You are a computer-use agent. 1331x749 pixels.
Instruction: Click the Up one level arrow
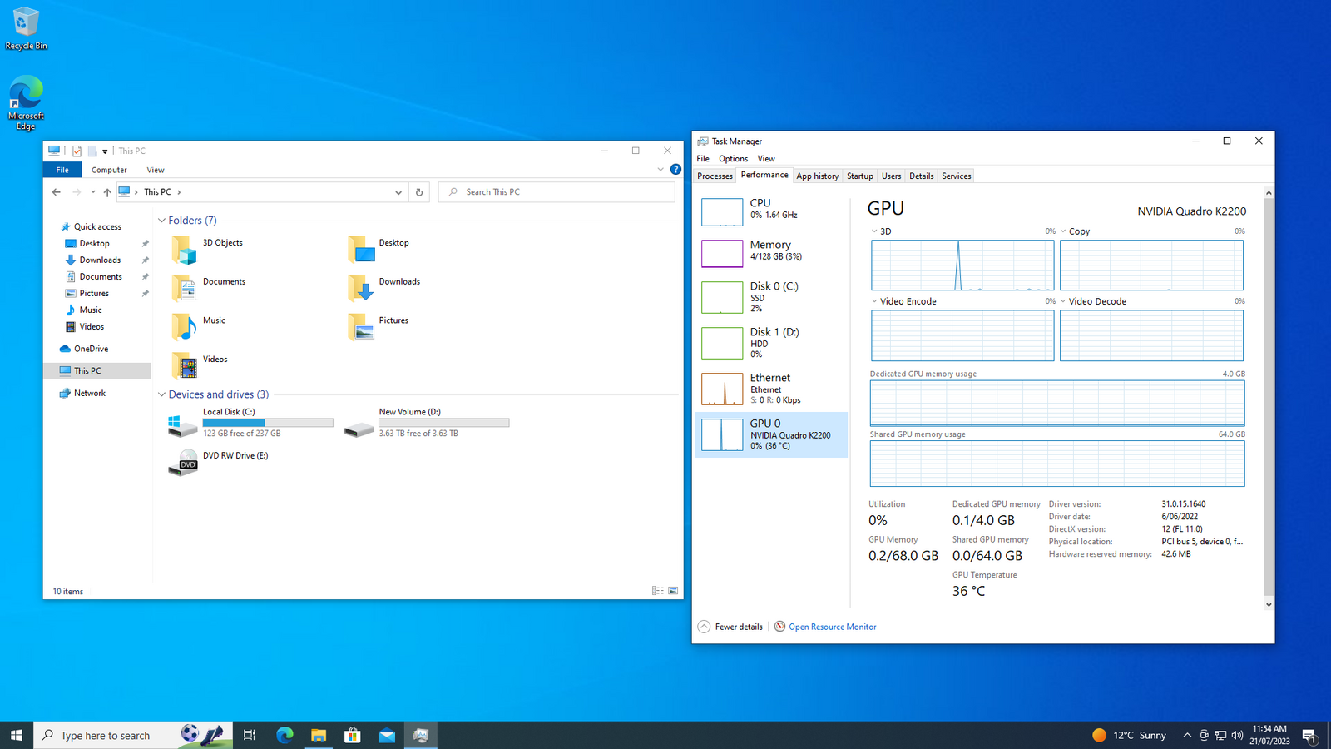click(107, 192)
